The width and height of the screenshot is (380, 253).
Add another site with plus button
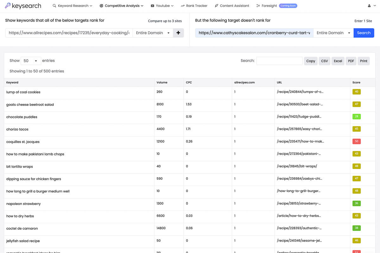pos(178,33)
